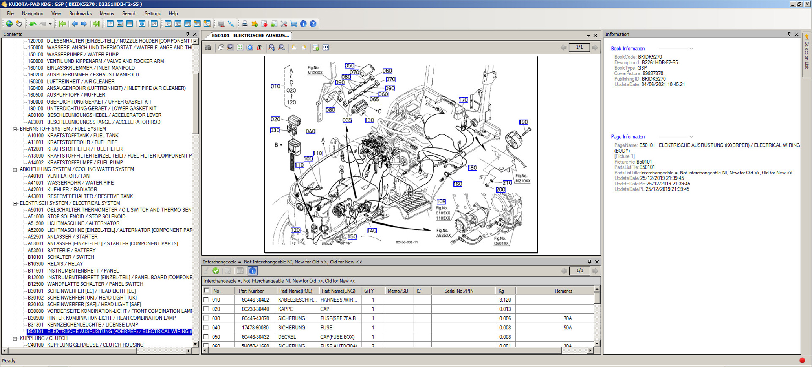Toggle the select-all checkbox in table header

206,291
